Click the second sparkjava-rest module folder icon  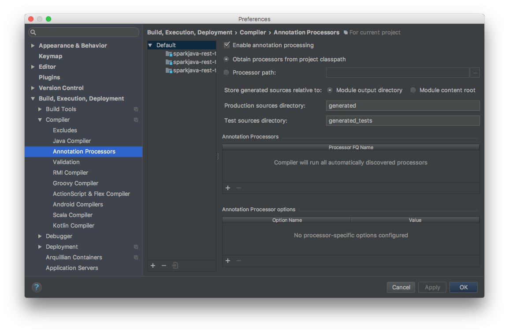tap(169, 62)
